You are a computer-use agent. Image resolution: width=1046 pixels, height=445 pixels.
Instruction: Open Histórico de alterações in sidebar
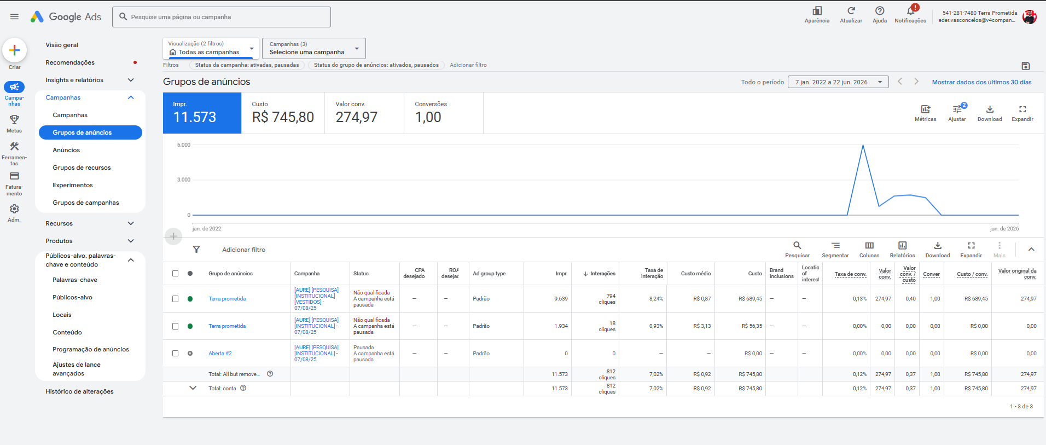(x=80, y=391)
